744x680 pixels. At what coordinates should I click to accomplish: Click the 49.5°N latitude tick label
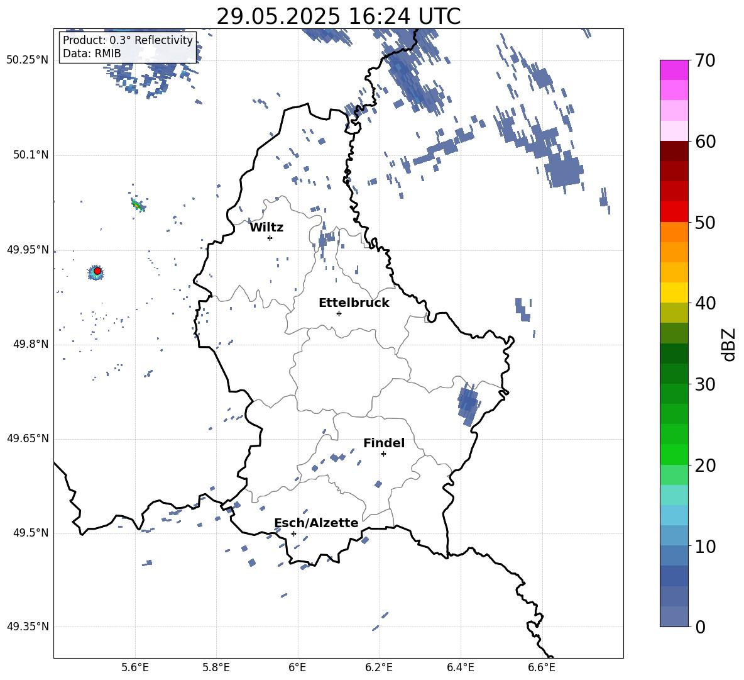[31, 533]
